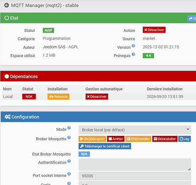The height and width of the screenshot is (185, 196).
Task: Click (Ré)Installer Mosquitto button
Action: click(138, 139)
